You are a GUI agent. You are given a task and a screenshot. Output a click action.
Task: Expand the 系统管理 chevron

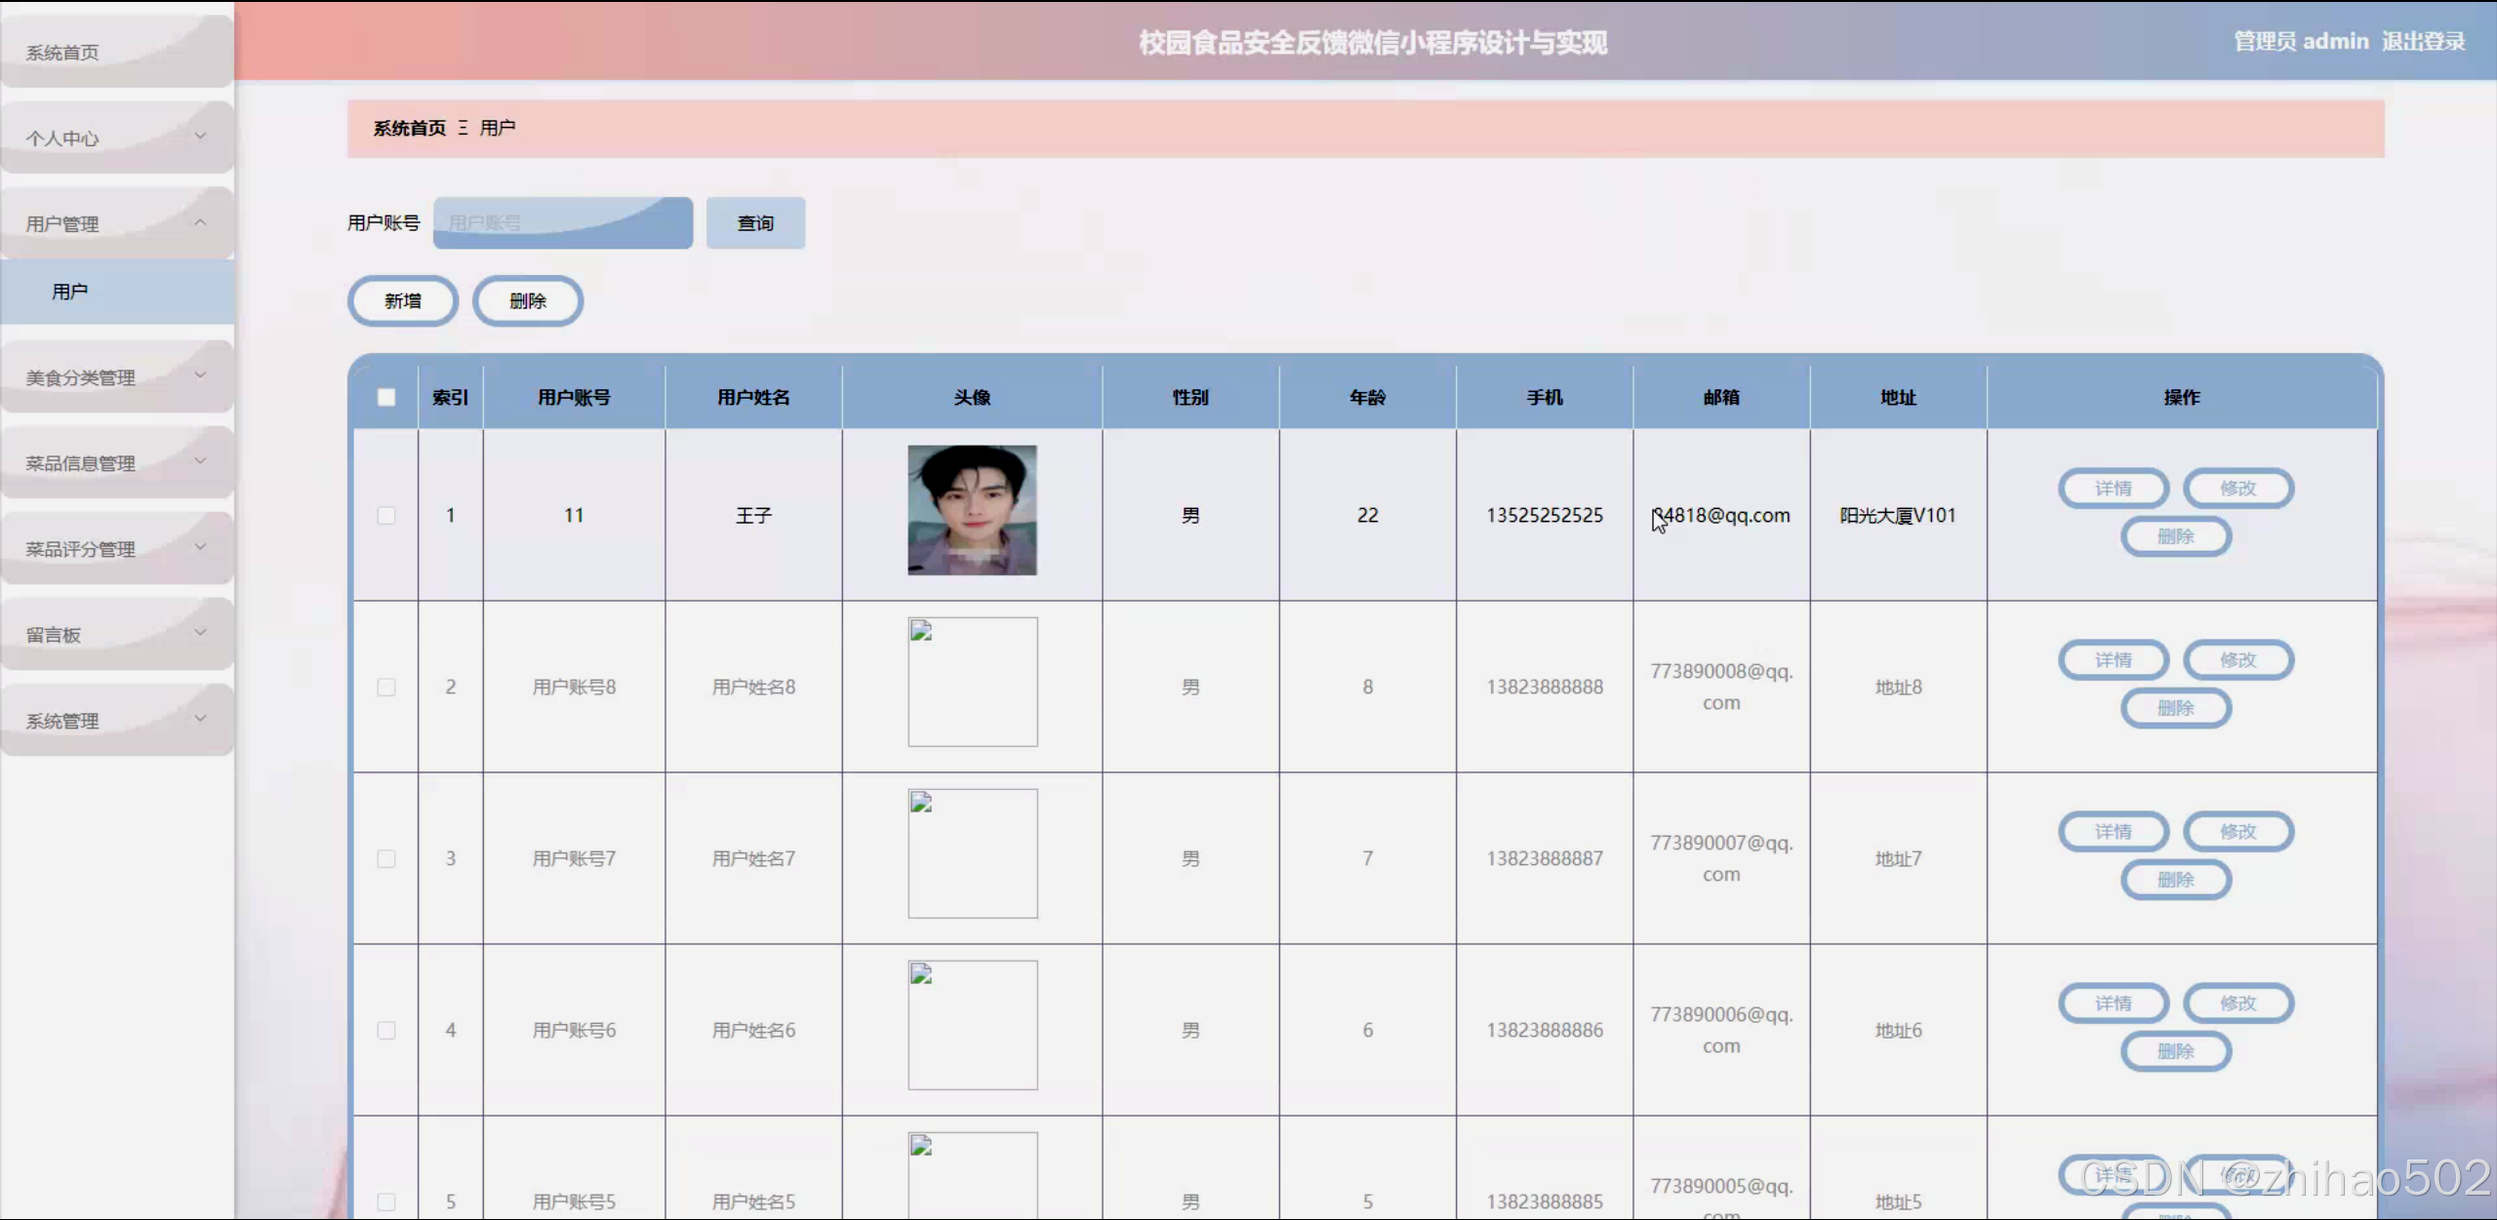(201, 719)
